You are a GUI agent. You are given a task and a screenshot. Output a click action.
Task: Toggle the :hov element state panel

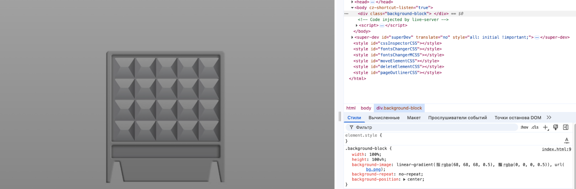[524, 127]
